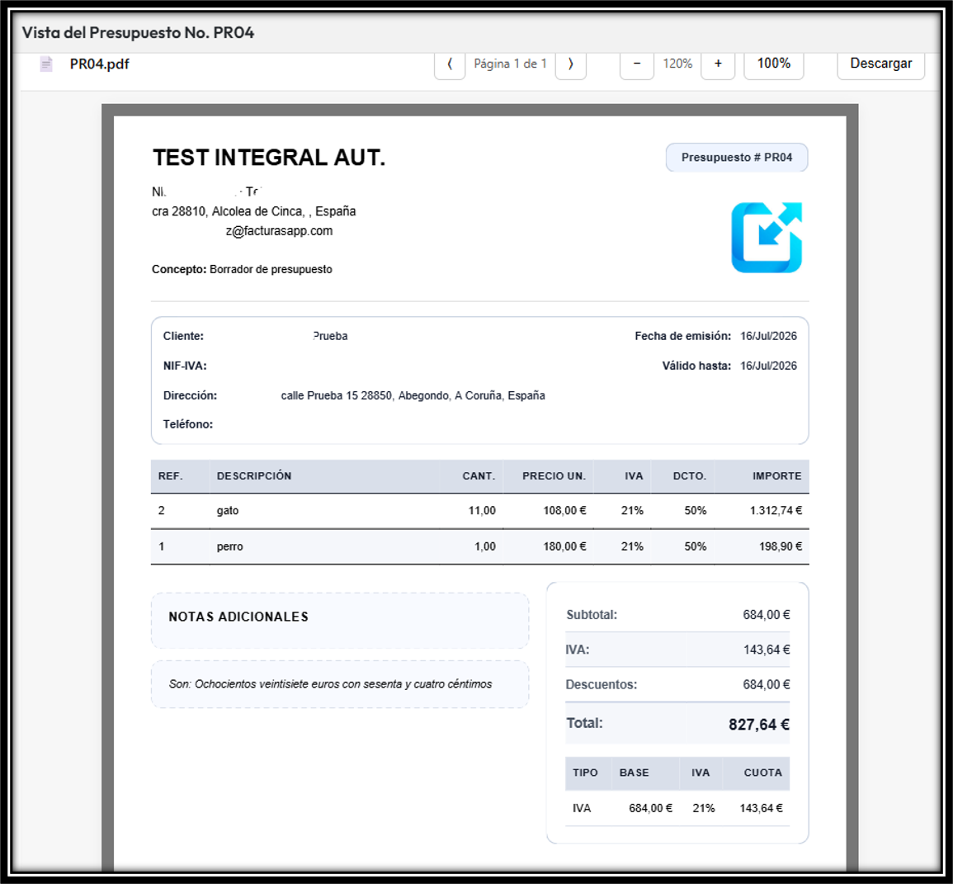Click the TEST INTEGRAL AUT. heading
The height and width of the screenshot is (884, 953).
(x=269, y=158)
